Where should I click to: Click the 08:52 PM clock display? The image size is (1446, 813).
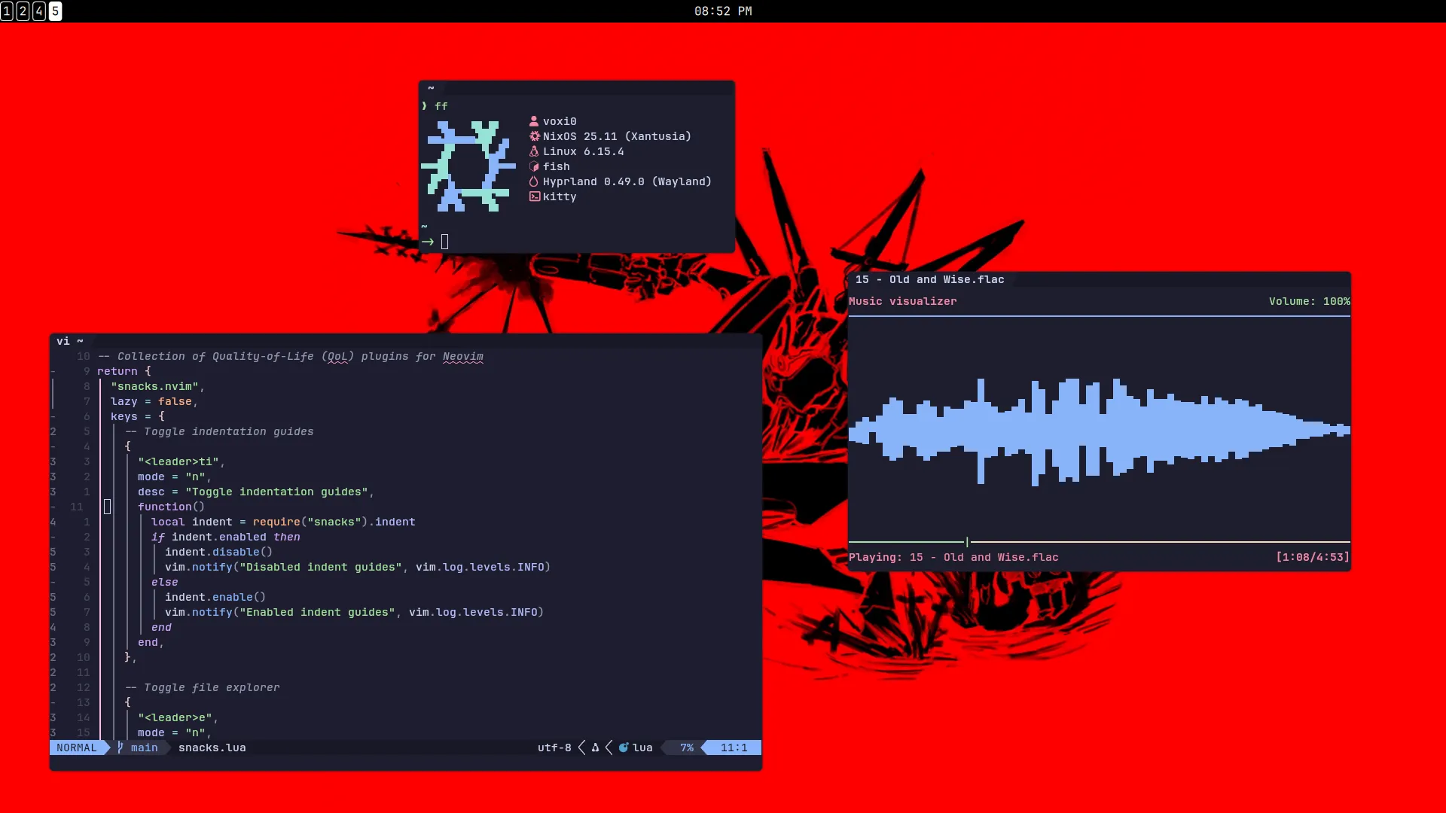click(722, 11)
